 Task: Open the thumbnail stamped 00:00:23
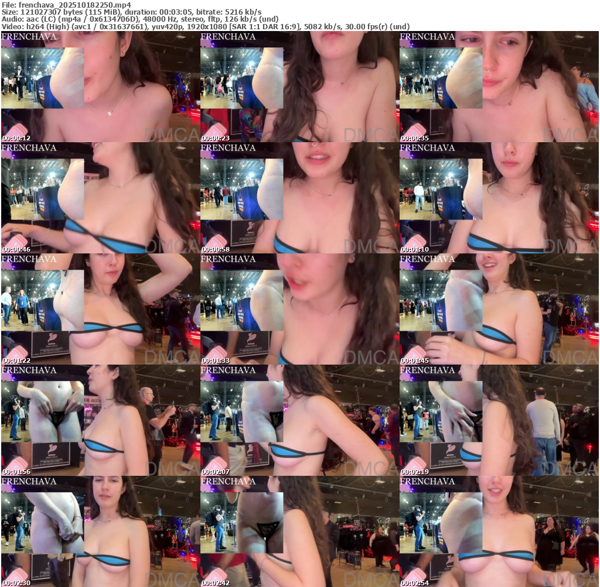[299, 87]
